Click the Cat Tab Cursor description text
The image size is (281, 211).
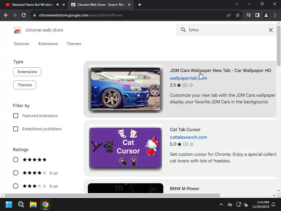tap(223, 157)
